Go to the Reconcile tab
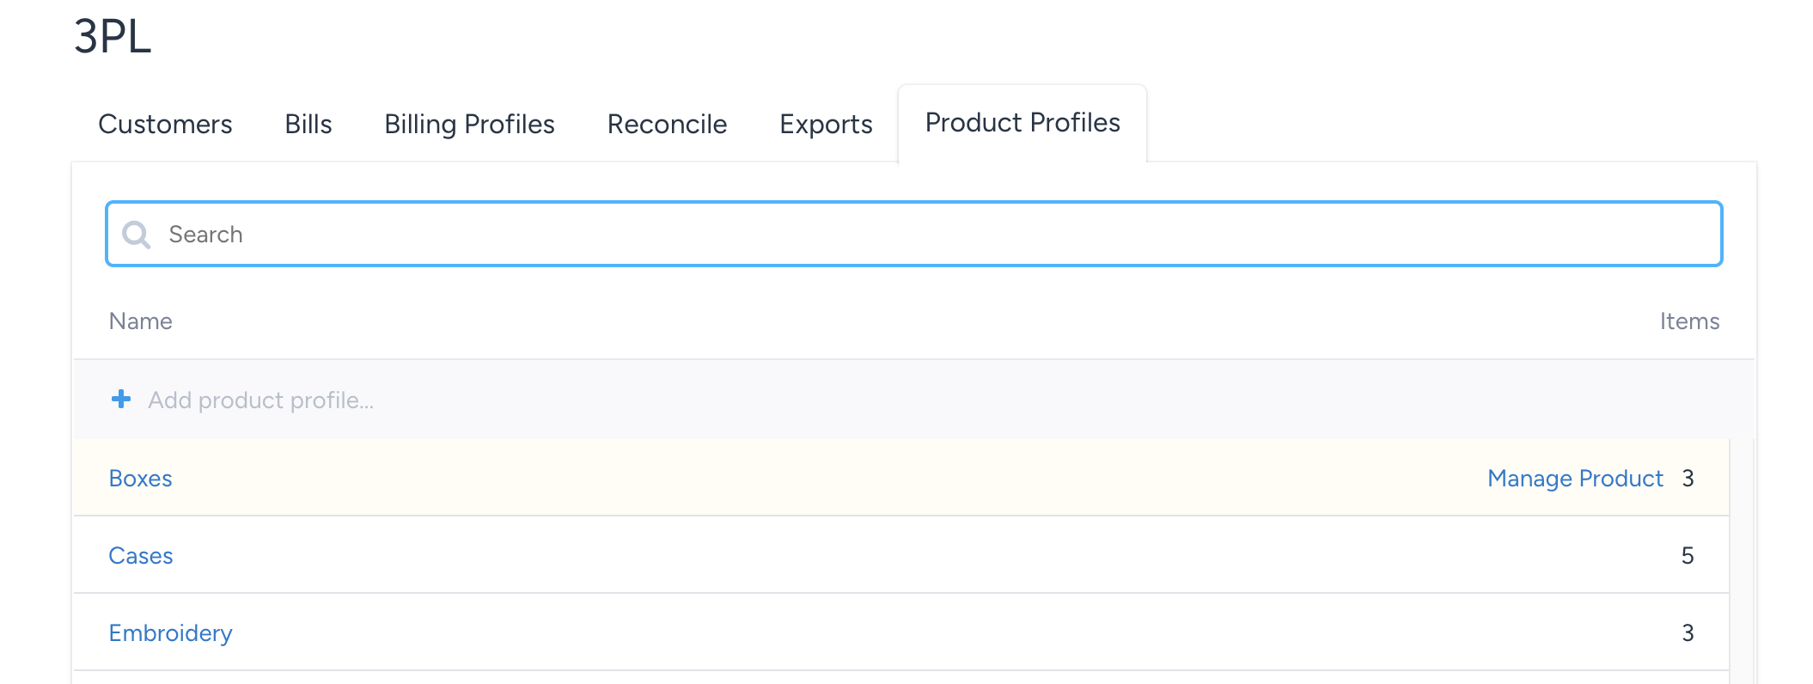 (667, 125)
